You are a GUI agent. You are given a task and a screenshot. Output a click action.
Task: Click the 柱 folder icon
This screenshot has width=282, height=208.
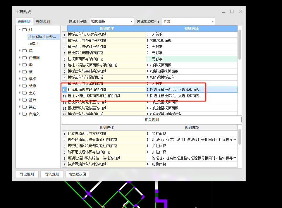[x=25, y=30]
